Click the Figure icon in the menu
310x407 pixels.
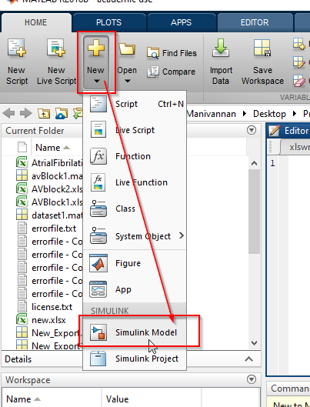click(98, 263)
